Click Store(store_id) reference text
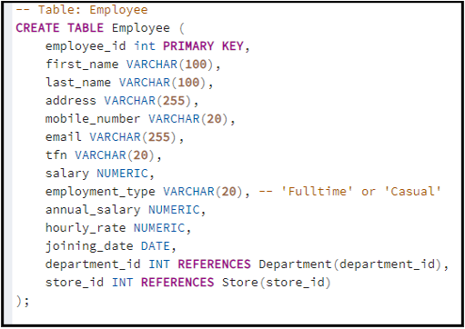This screenshot has width=465, height=329. point(277,283)
